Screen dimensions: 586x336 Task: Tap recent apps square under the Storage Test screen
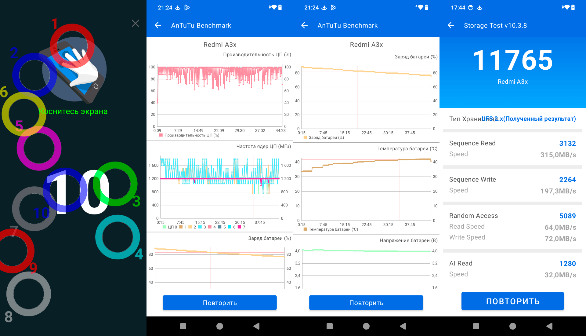[476, 326]
